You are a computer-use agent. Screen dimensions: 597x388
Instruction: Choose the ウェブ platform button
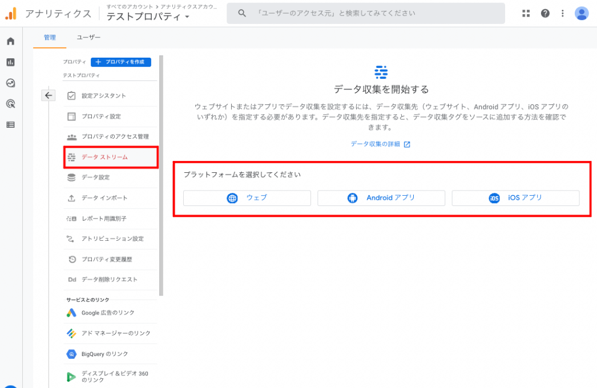point(247,198)
